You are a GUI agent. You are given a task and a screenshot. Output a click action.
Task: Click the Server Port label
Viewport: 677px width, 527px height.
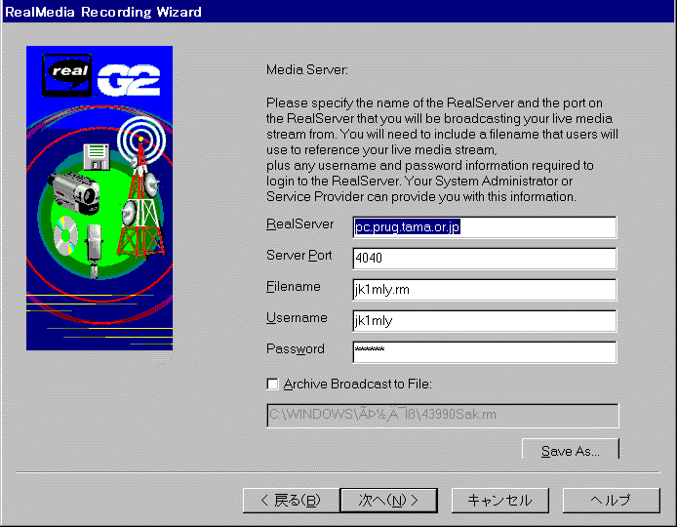[299, 256]
